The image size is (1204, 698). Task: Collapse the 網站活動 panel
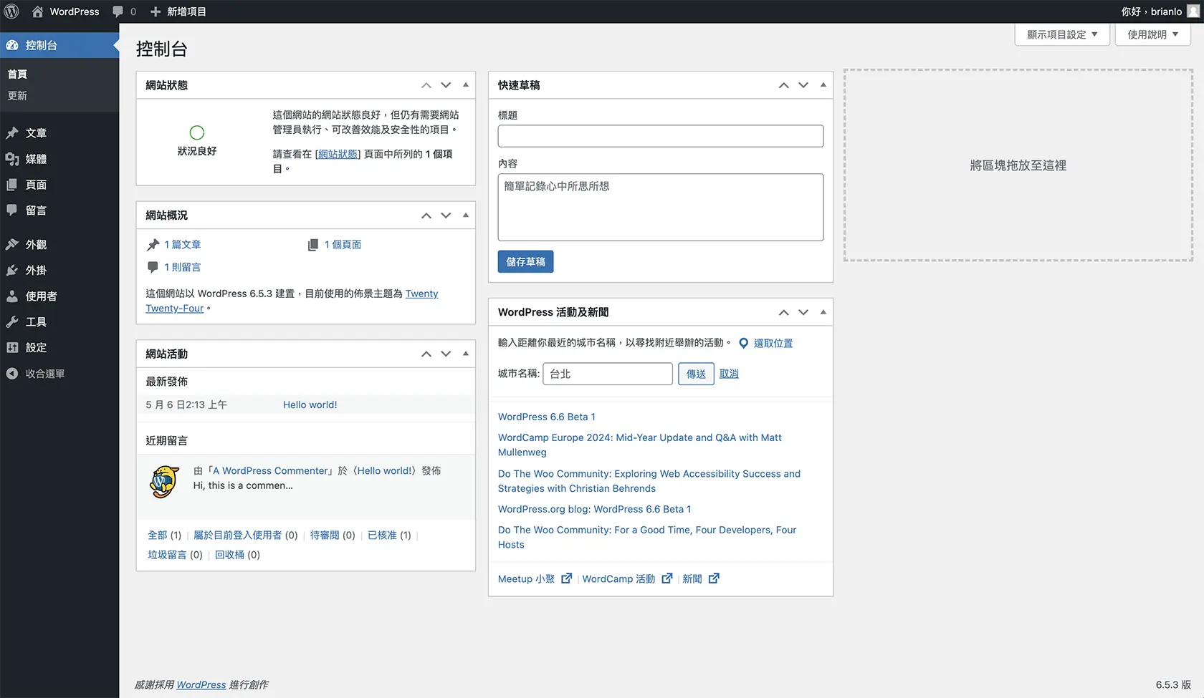(466, 354)
